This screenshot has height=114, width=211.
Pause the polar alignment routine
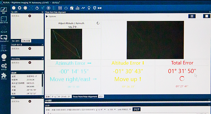[x=192, y=16]
